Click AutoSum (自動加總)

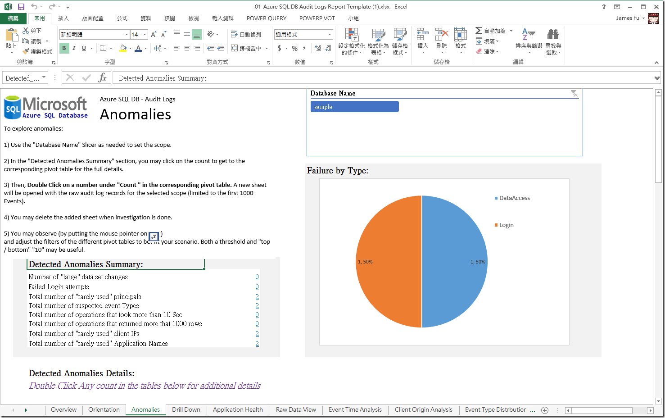[x=491, y=31]
